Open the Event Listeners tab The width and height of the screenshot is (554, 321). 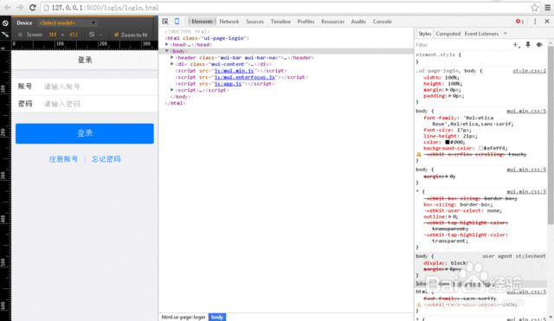click(x=481, y=34)
